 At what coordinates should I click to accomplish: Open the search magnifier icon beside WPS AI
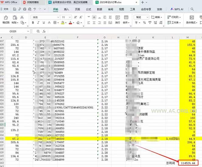[x=192, y=9]
